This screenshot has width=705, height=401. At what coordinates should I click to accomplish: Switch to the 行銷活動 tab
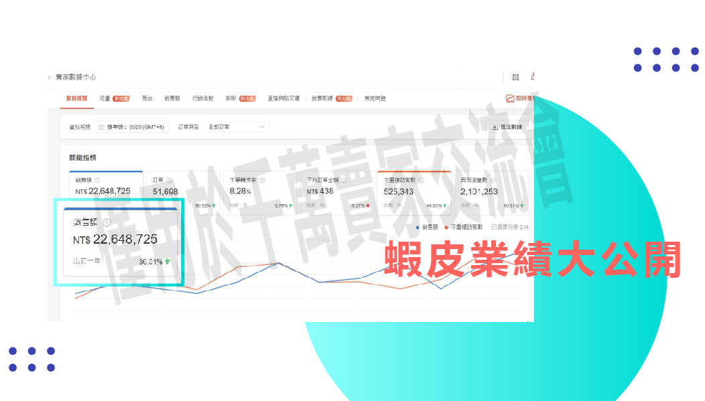point(202,98)
